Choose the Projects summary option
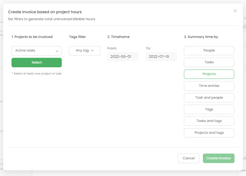The width and height of the screenshot is (246, 176). click(209, 74)
